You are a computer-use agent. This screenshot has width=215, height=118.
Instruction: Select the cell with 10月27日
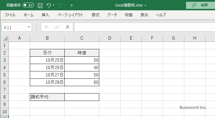(x=47, y=75)
